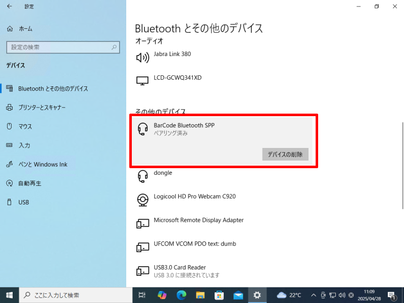Show hidden tray icons chevron
404x303 pixels.
point(314,295)
